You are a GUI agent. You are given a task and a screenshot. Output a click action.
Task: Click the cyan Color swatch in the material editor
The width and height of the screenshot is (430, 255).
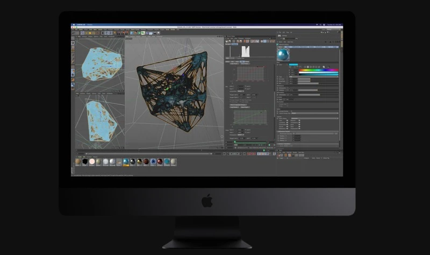[x=293, y=65]
